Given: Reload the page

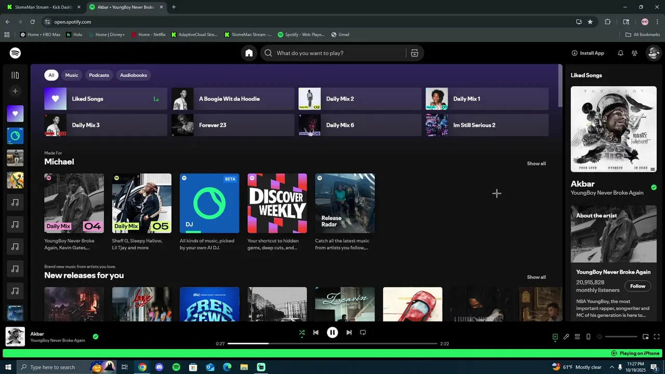Looking at the screenshot, I should click(x=32, y=22).
